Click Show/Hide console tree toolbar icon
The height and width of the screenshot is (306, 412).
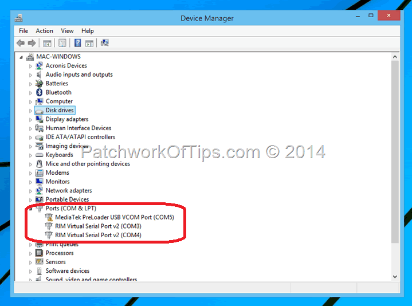coord(47,43)
